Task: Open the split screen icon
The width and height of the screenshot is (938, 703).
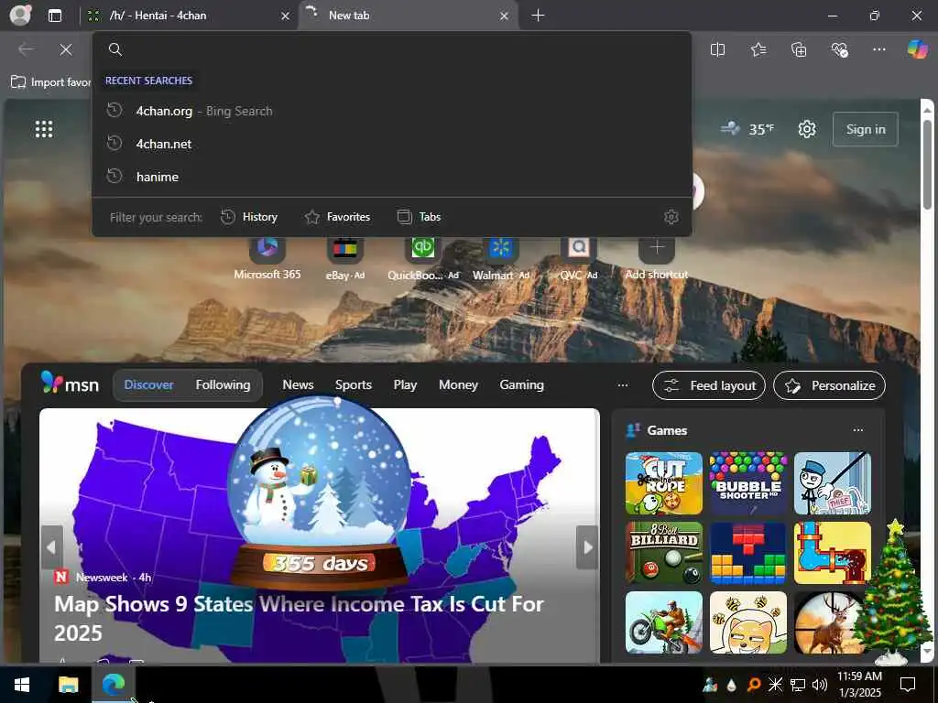Action: coord(717,49)
